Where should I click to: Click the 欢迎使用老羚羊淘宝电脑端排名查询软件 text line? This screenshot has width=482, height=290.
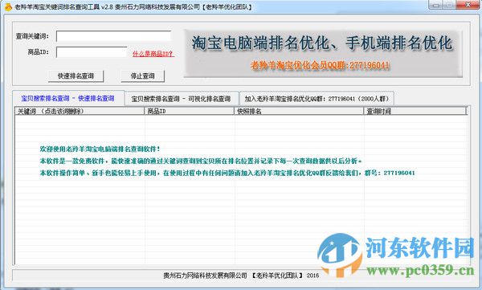[100, 149]
